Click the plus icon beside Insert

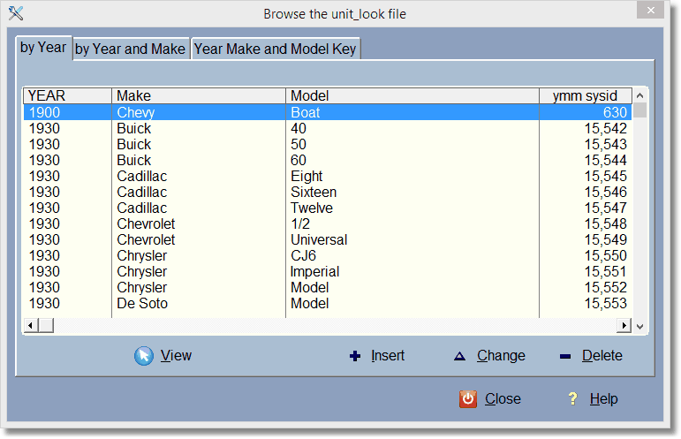[x=355, y=356]
